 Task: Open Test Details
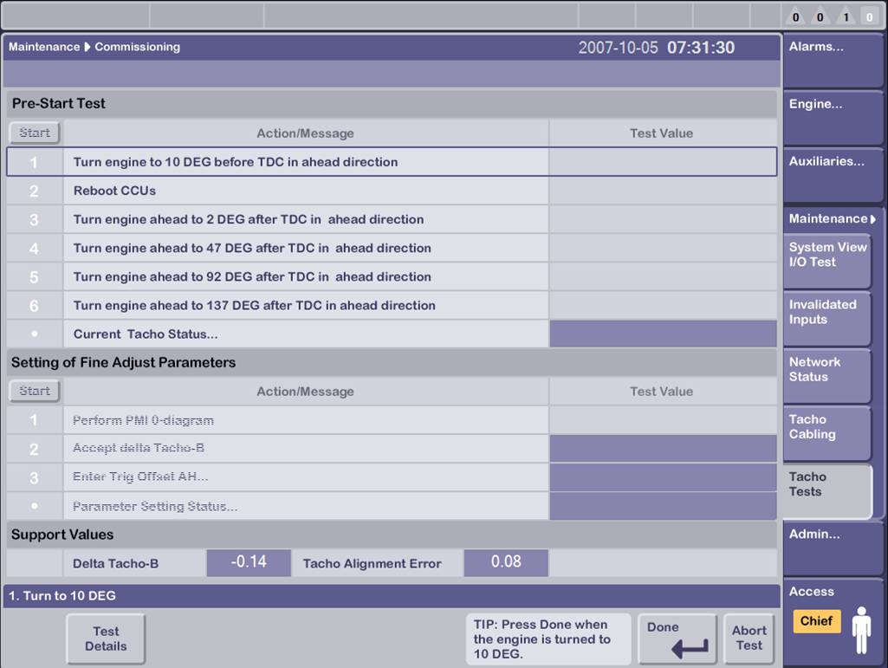tap(106, 639)
